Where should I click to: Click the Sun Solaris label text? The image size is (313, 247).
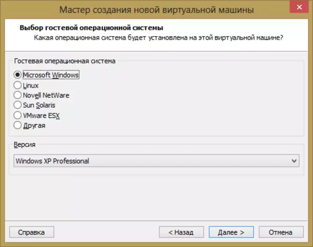click(39, 105)
